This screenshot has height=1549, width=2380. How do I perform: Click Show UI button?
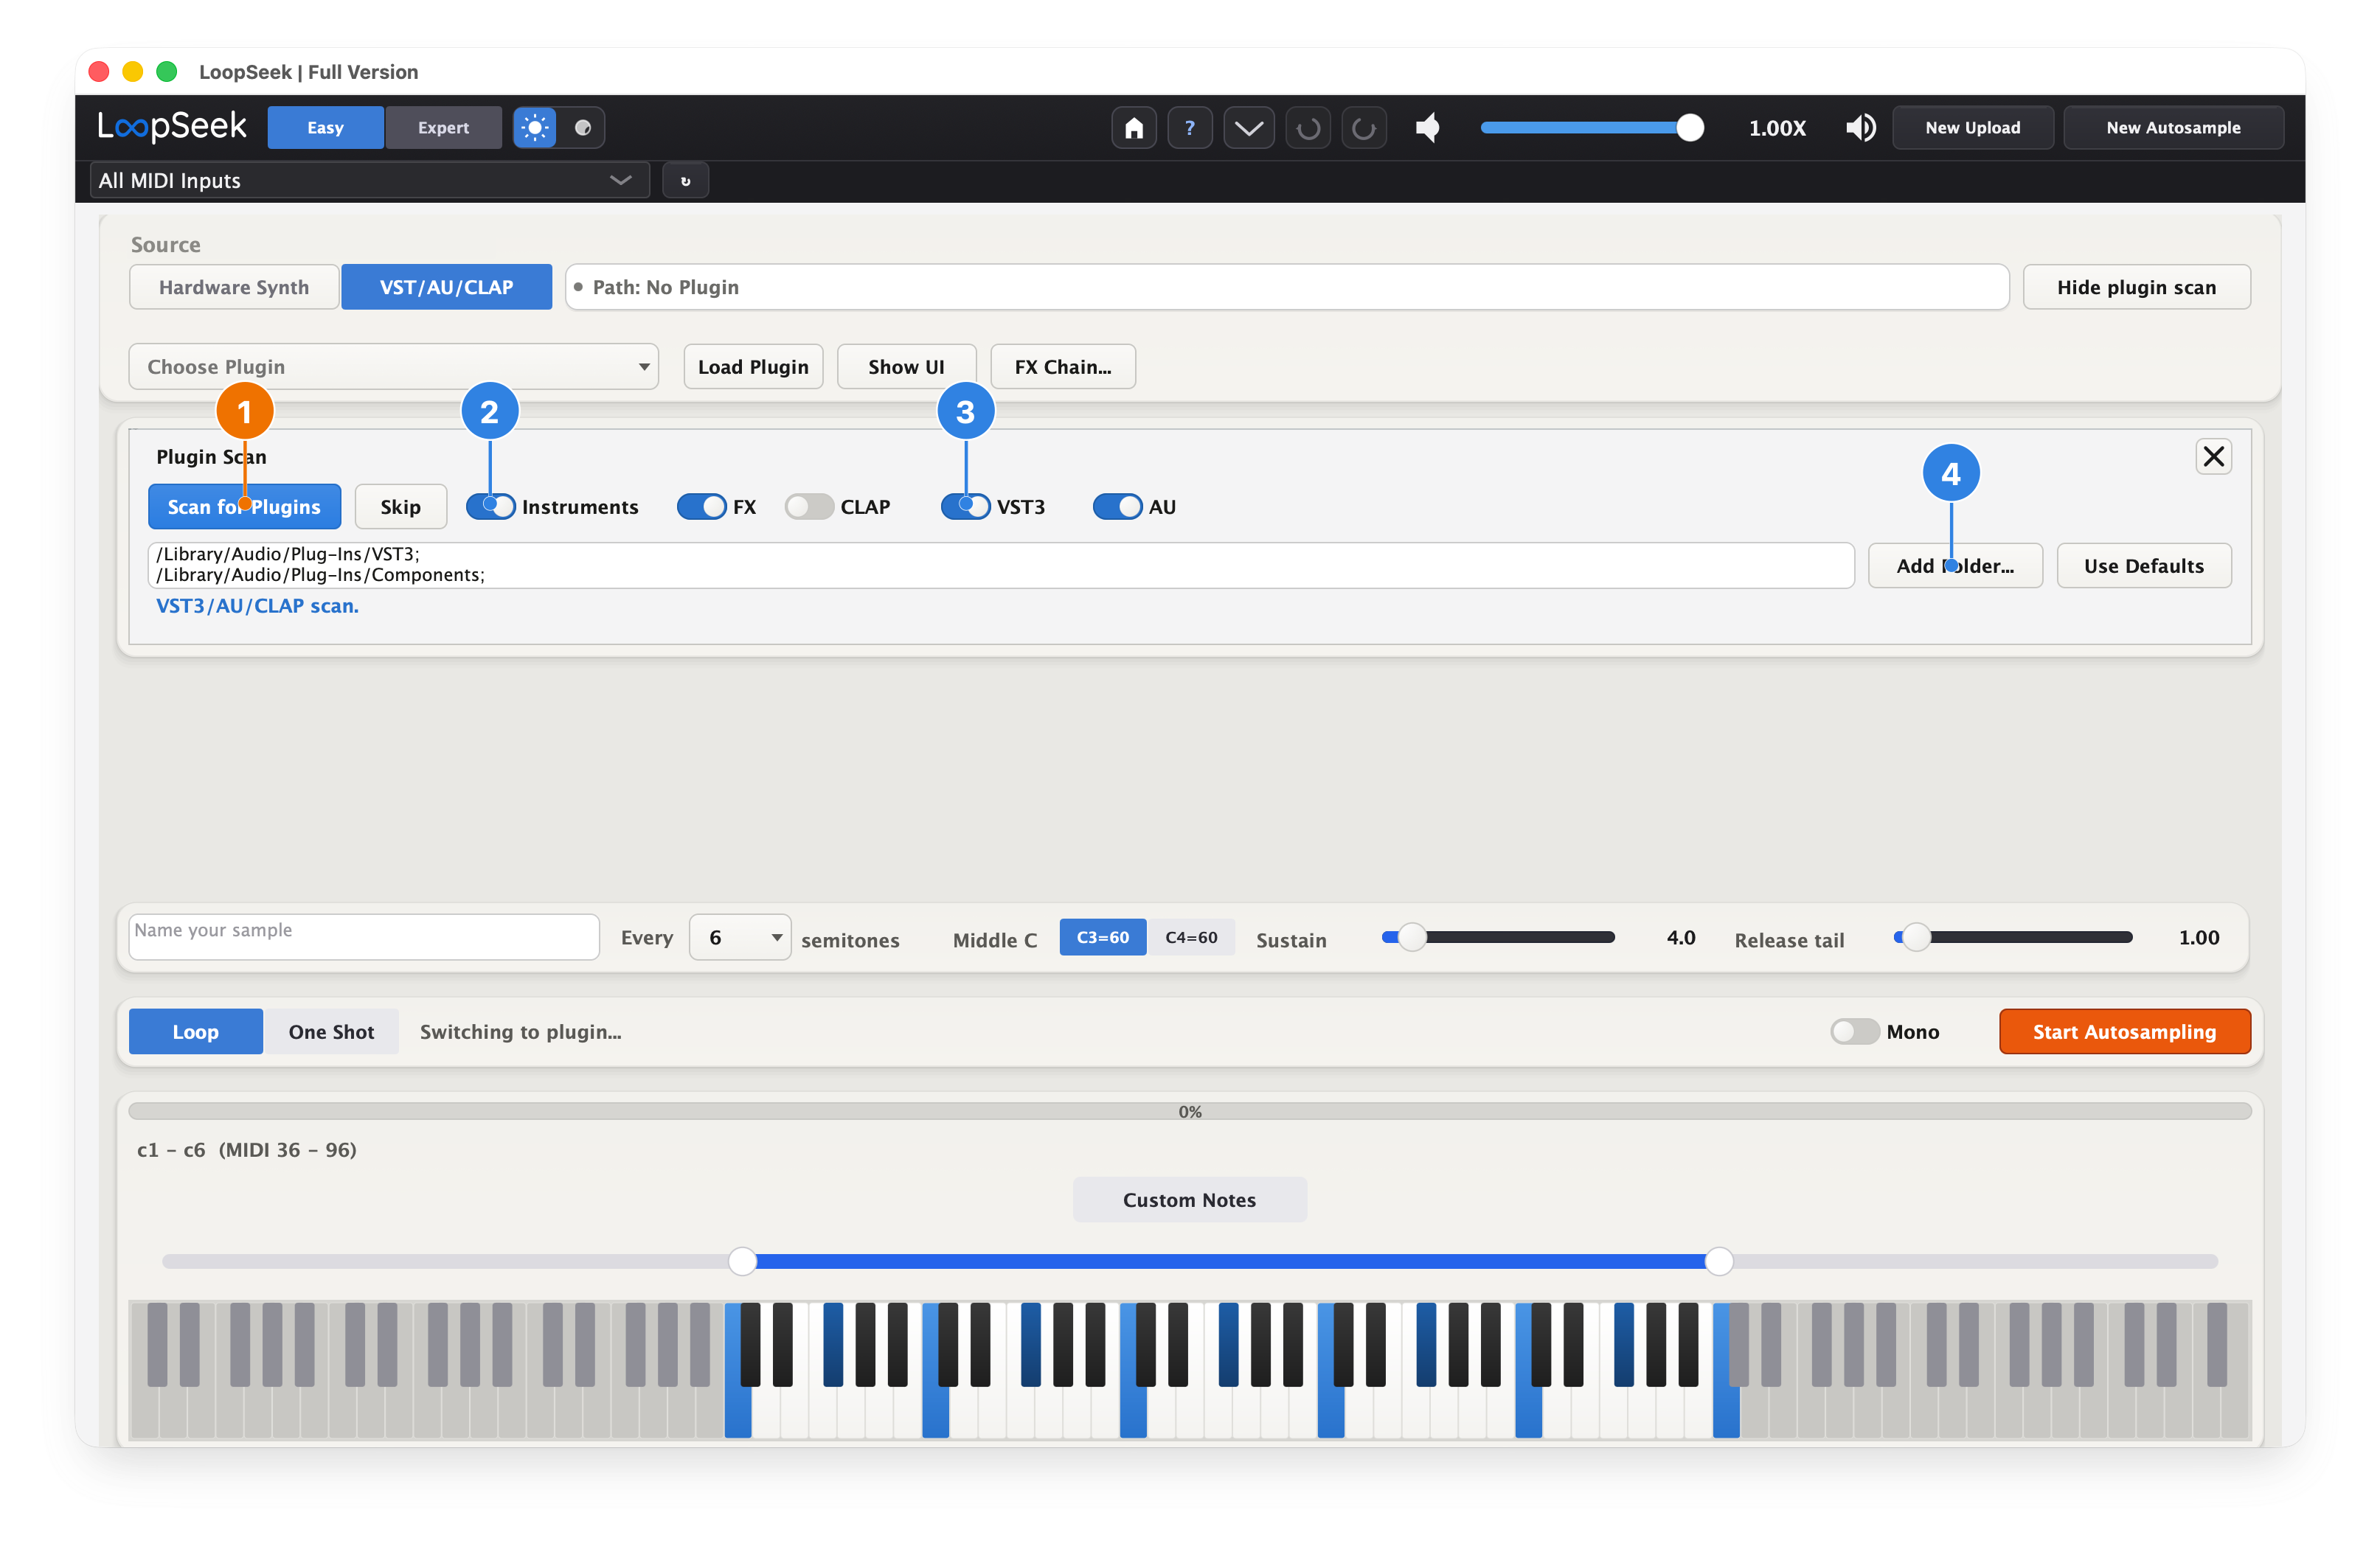coord(907,366)
